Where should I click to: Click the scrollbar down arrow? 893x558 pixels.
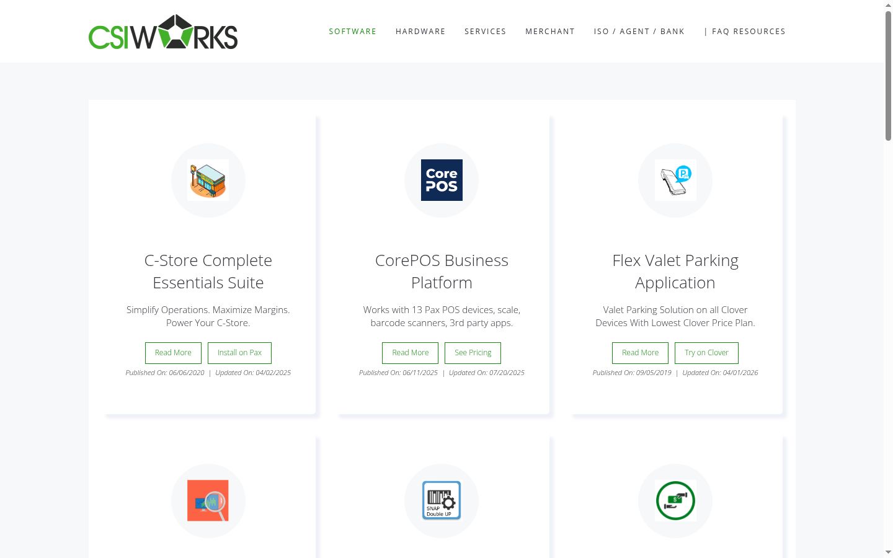(x=889, y=552)
